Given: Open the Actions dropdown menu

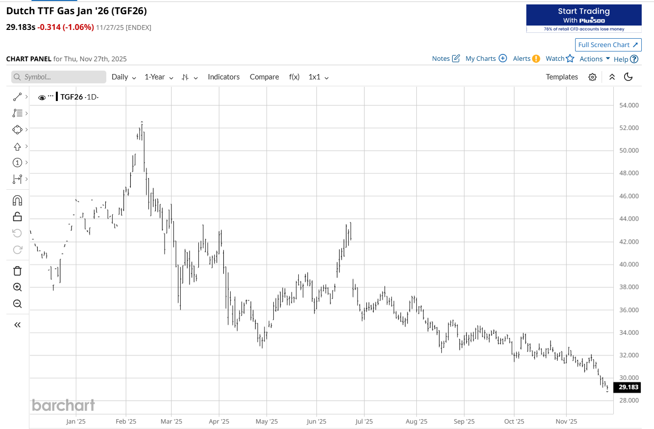Looking at the screenshot, I should click(x=595, y=59).
